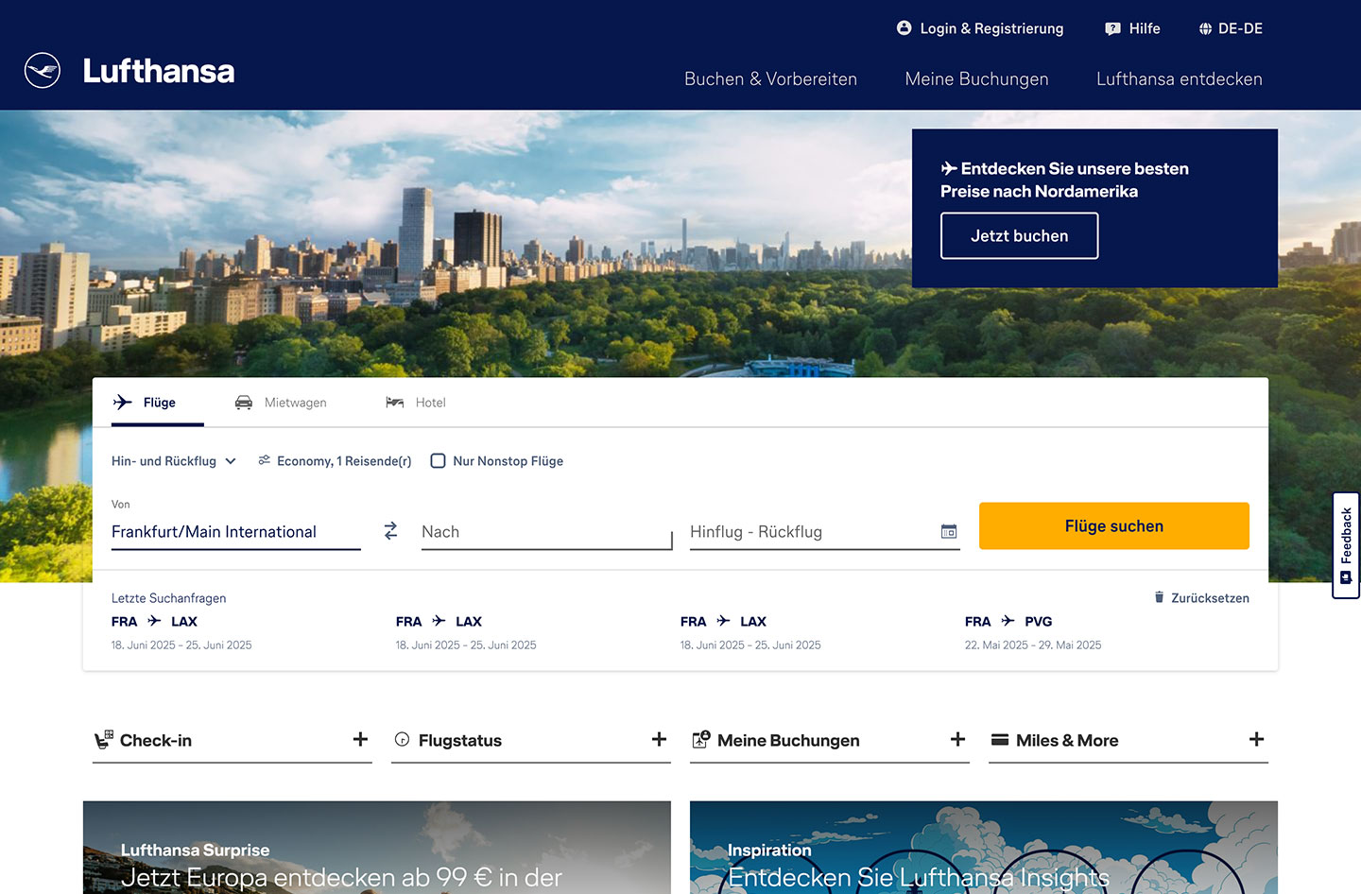Swap origin and destination airports
The height and width of the screenshot is (894, 1361).
[x=390, y=531]
